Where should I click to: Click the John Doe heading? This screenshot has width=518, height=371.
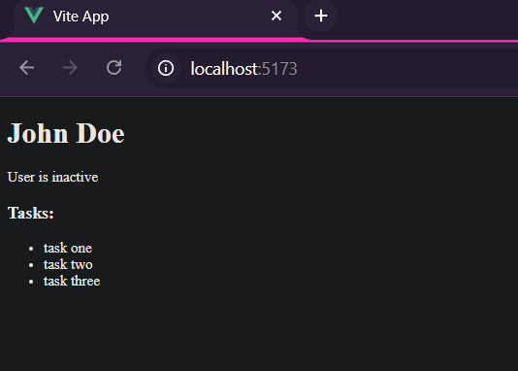tap(66, 133)
